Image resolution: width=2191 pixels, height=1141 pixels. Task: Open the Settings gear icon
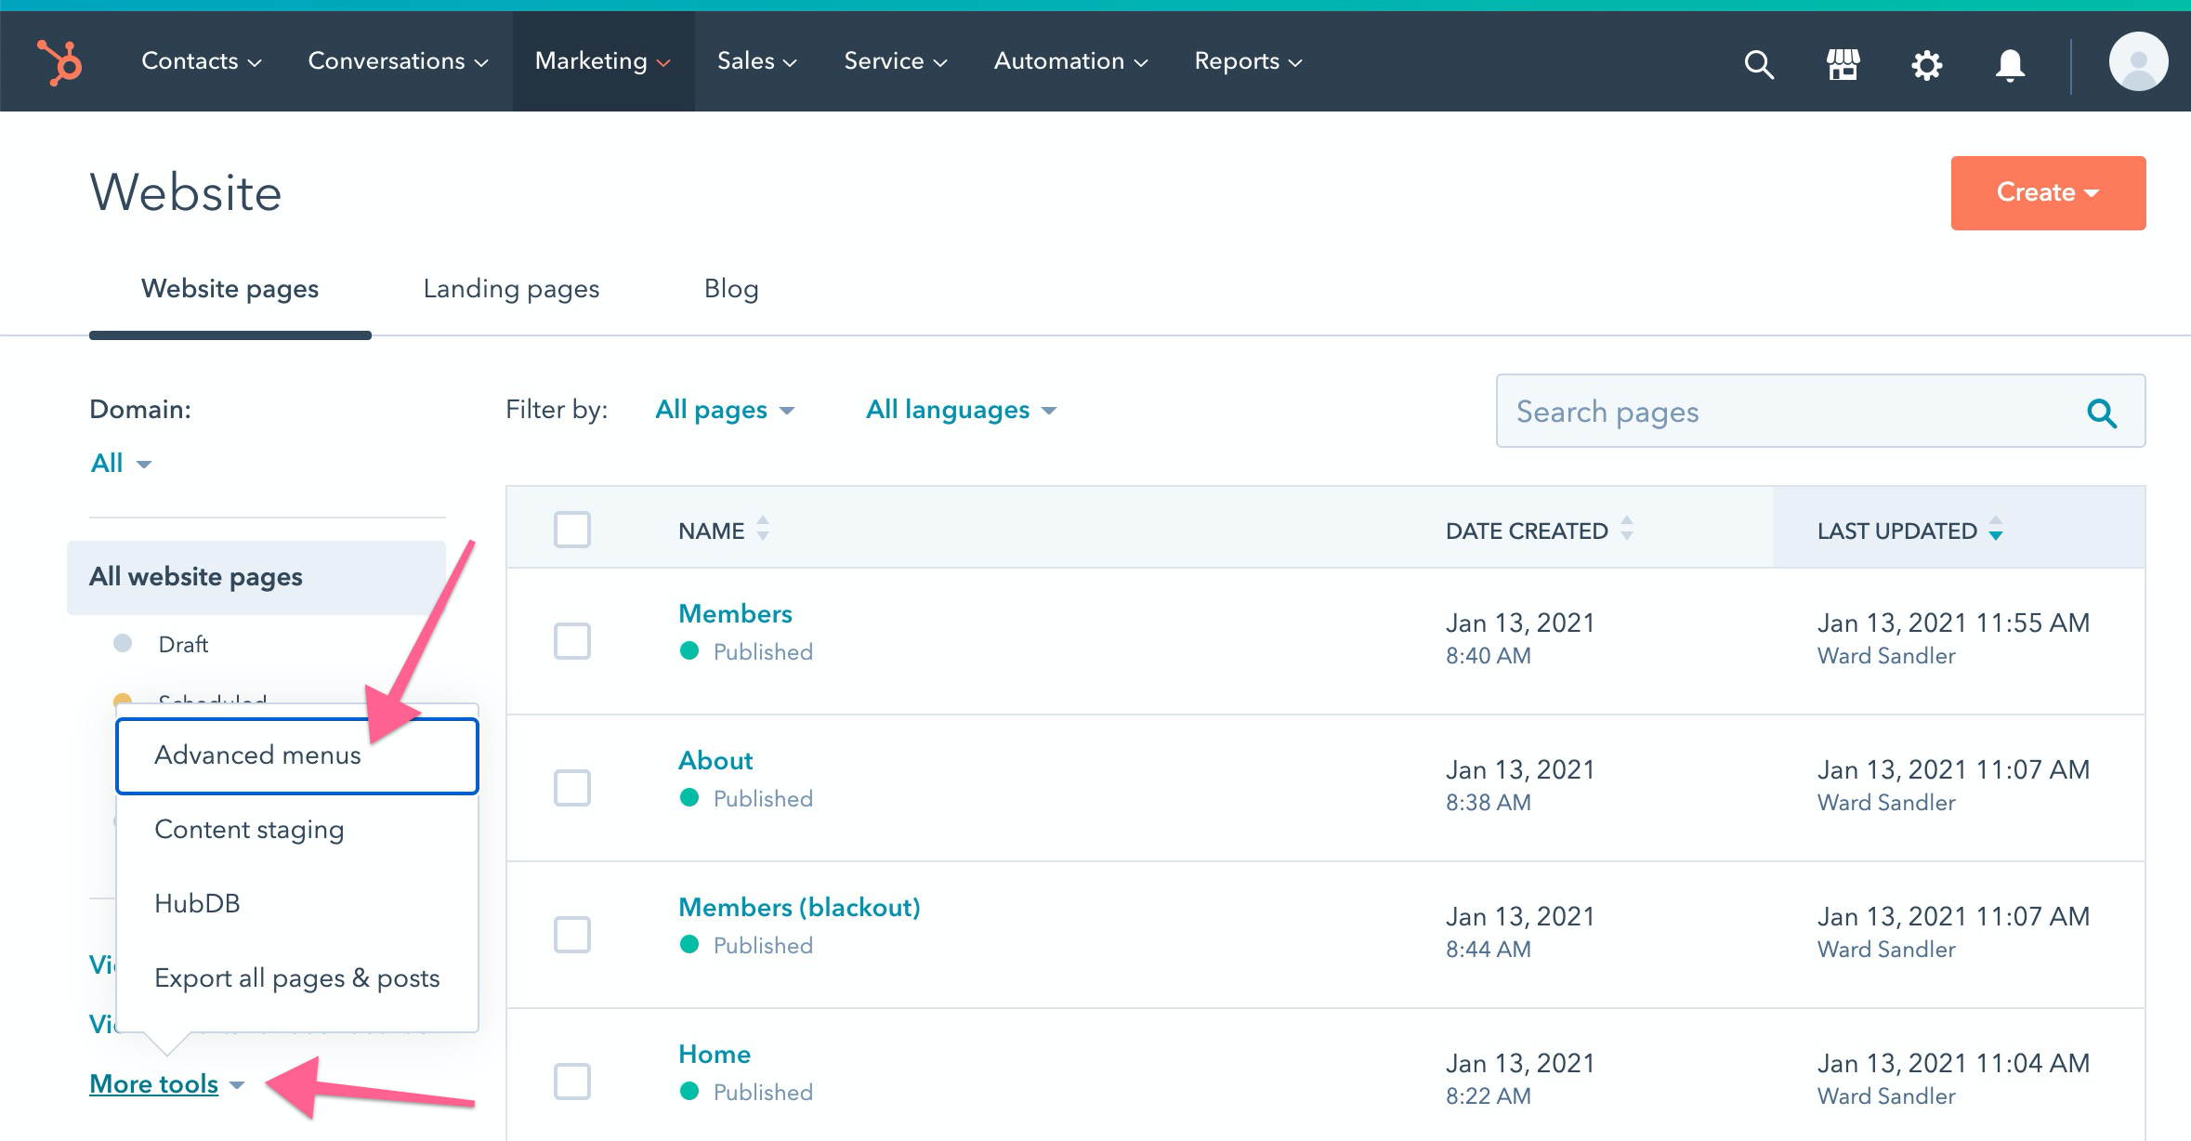click(1927, 64)
